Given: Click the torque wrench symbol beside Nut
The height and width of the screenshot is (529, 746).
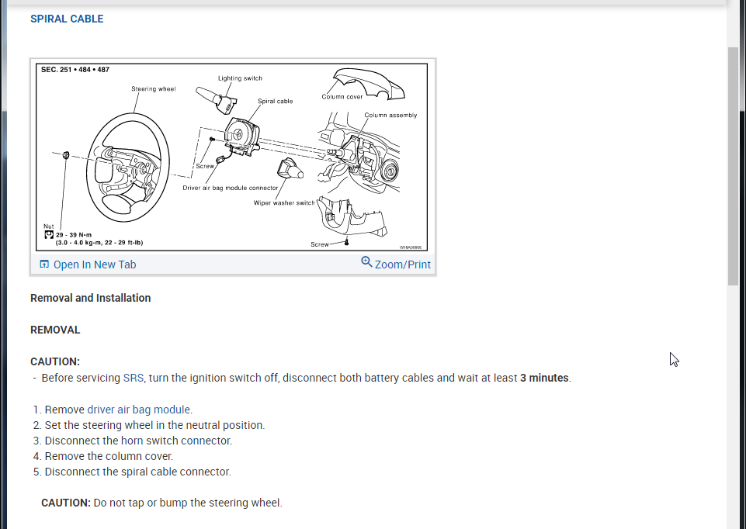Looking at the screenshot, I should tap(49, 235).
